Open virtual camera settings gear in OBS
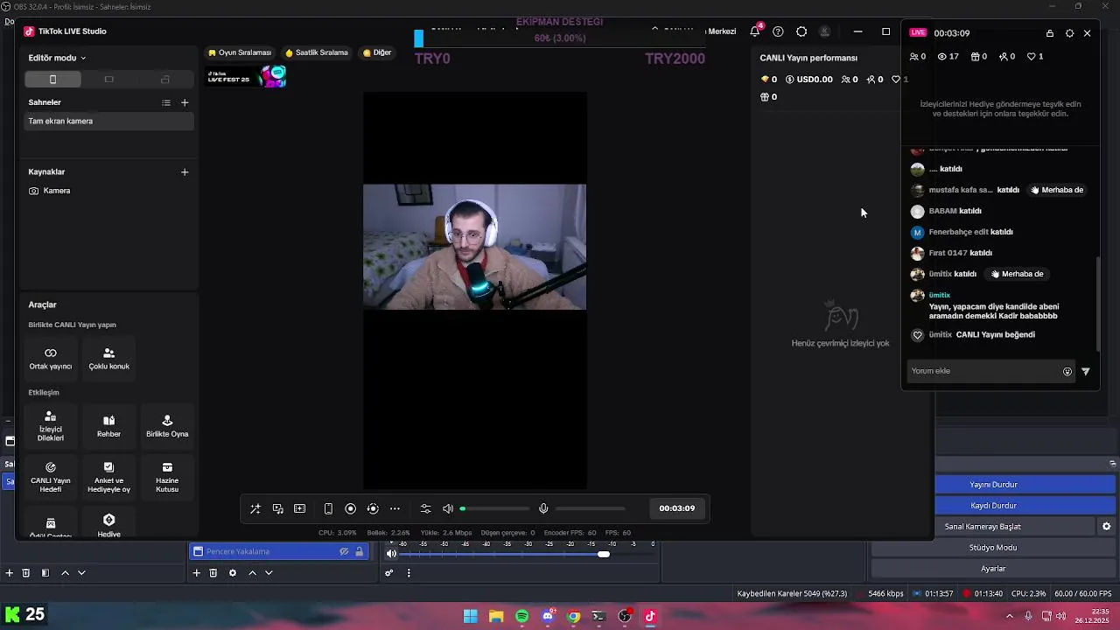Screen dimensions: 1120x630 tap(1106, 527)
